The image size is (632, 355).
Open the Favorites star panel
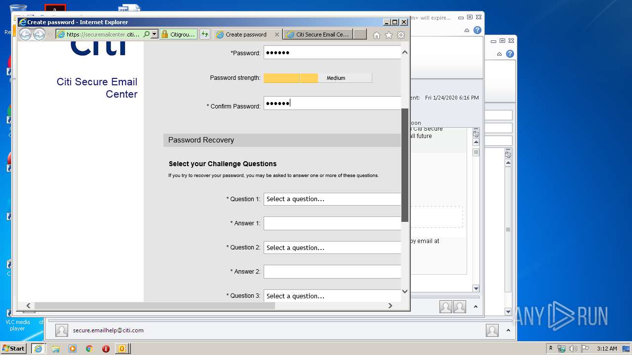tap(389, 35)
